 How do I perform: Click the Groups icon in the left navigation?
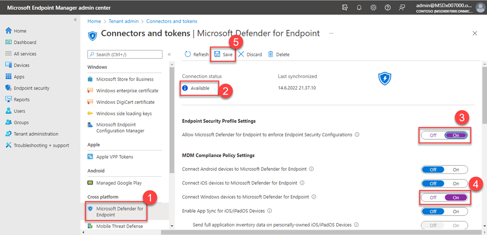[9, 122]
